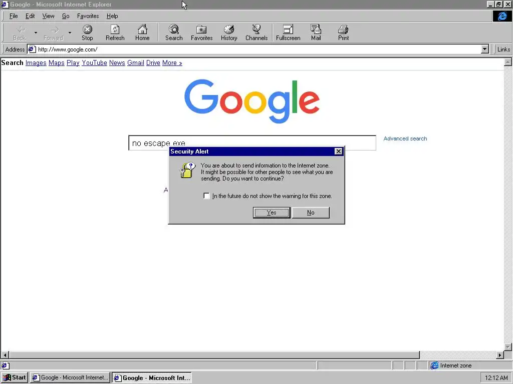
Task: Open the Drive link
Action: tap(153, 62)
